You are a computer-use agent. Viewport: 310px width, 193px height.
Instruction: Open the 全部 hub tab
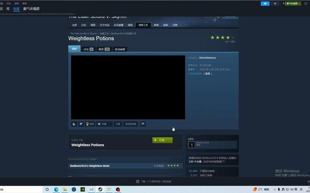coord(74,25)
